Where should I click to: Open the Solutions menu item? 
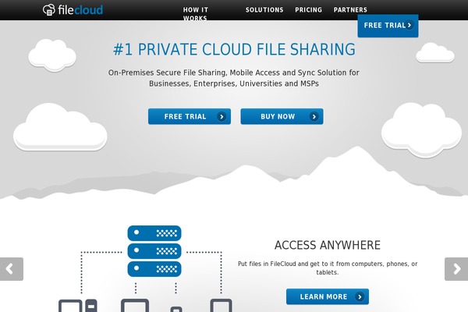[264, 10]
